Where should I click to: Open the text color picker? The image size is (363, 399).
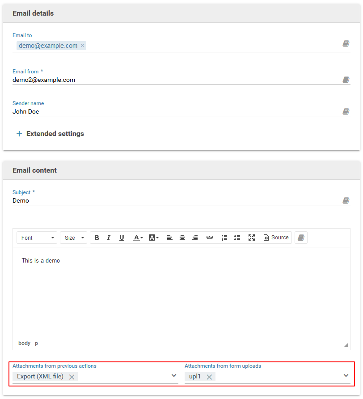[138, 238]
